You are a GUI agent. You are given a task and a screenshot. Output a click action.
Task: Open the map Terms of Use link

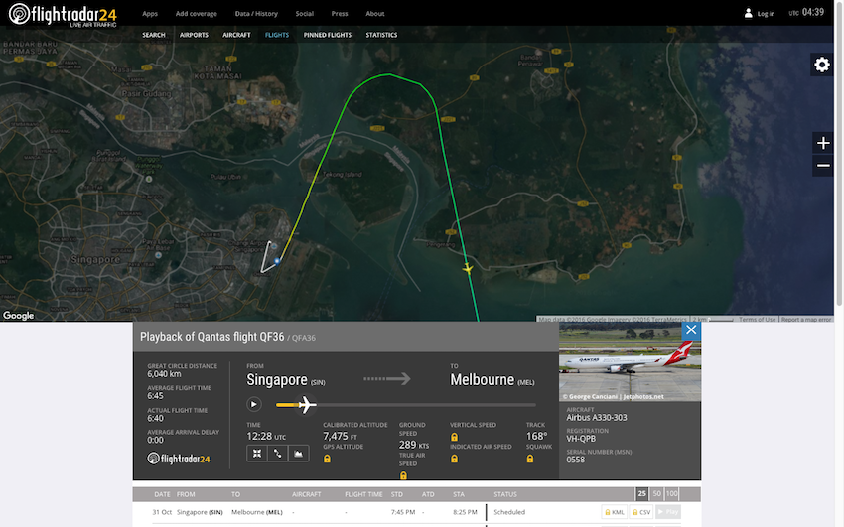[x=757, y=319]
